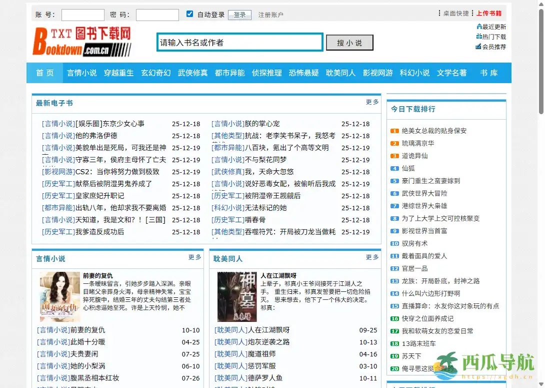Click the Bookdown site logo
545x388 pixels.
80,42
